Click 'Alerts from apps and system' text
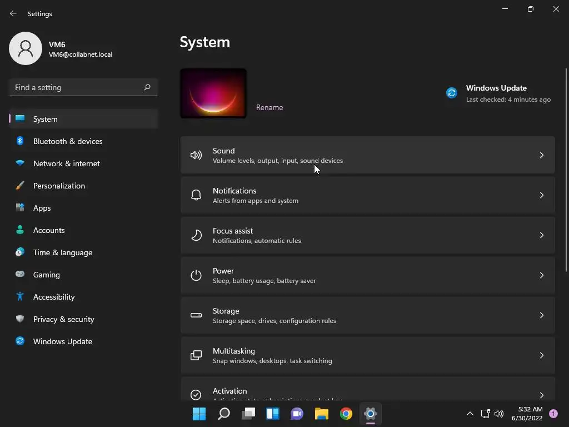This screenshot has height=427, width=569. tap(256, 200)
